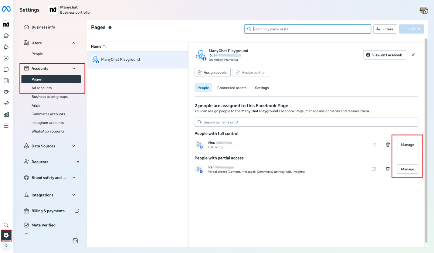The image size is (434, 253).
Task: Open Home from the left icon rail
Action: click(x=6, y=36)
